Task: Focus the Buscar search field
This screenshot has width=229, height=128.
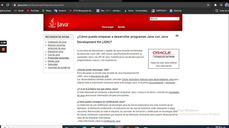Action: (163, 19)
